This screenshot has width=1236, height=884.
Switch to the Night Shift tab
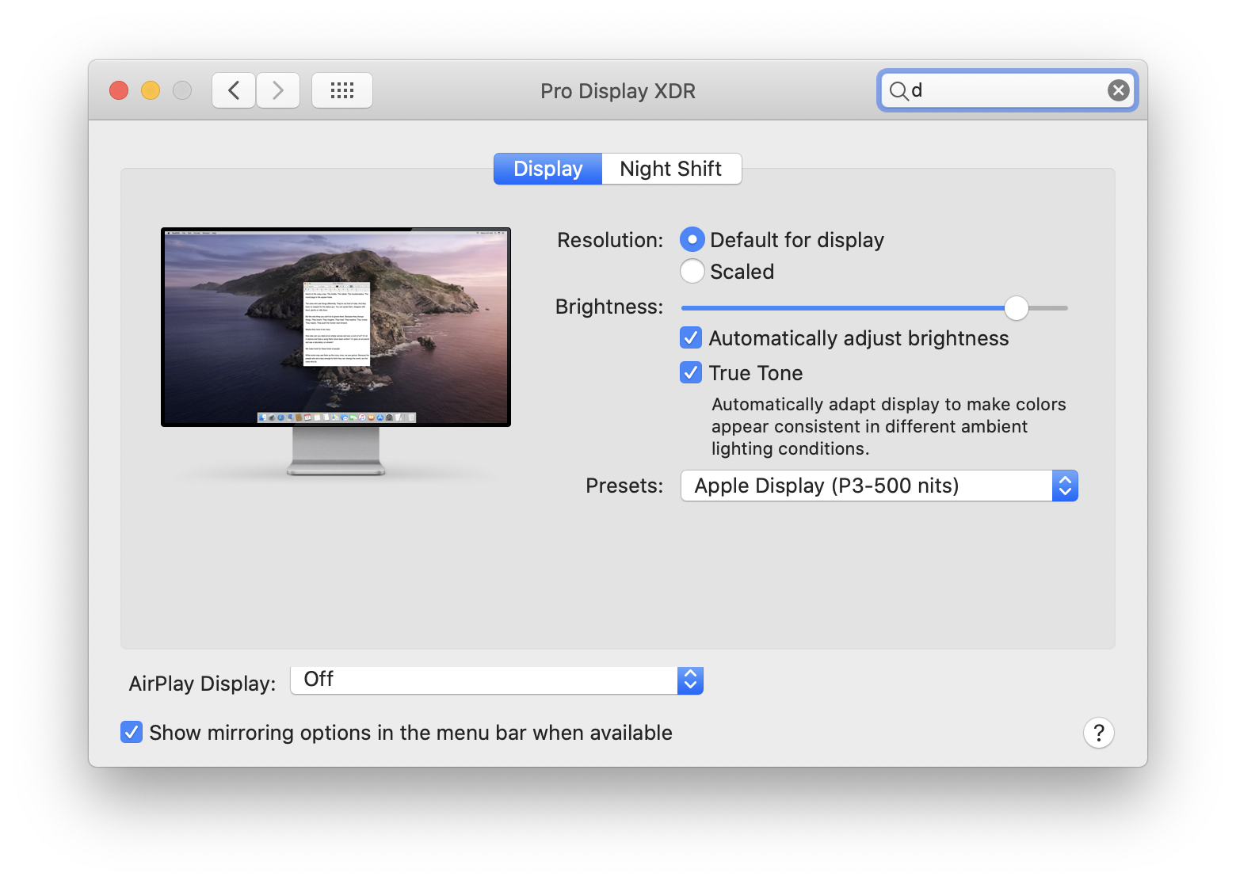coord(671,168)
